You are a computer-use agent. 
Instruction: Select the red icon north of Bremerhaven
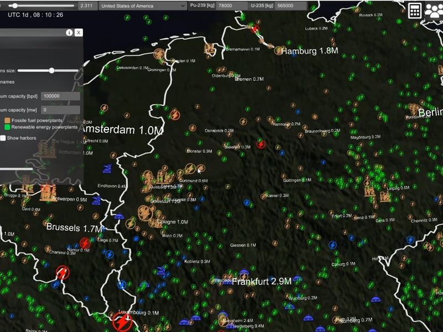255,29
